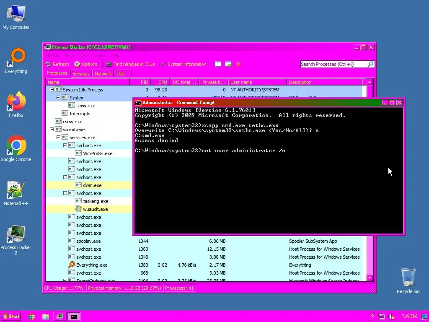Viewport: 429px width, 322px height.
Task: Switch to the Processes tab
Action: click(57, 73)
